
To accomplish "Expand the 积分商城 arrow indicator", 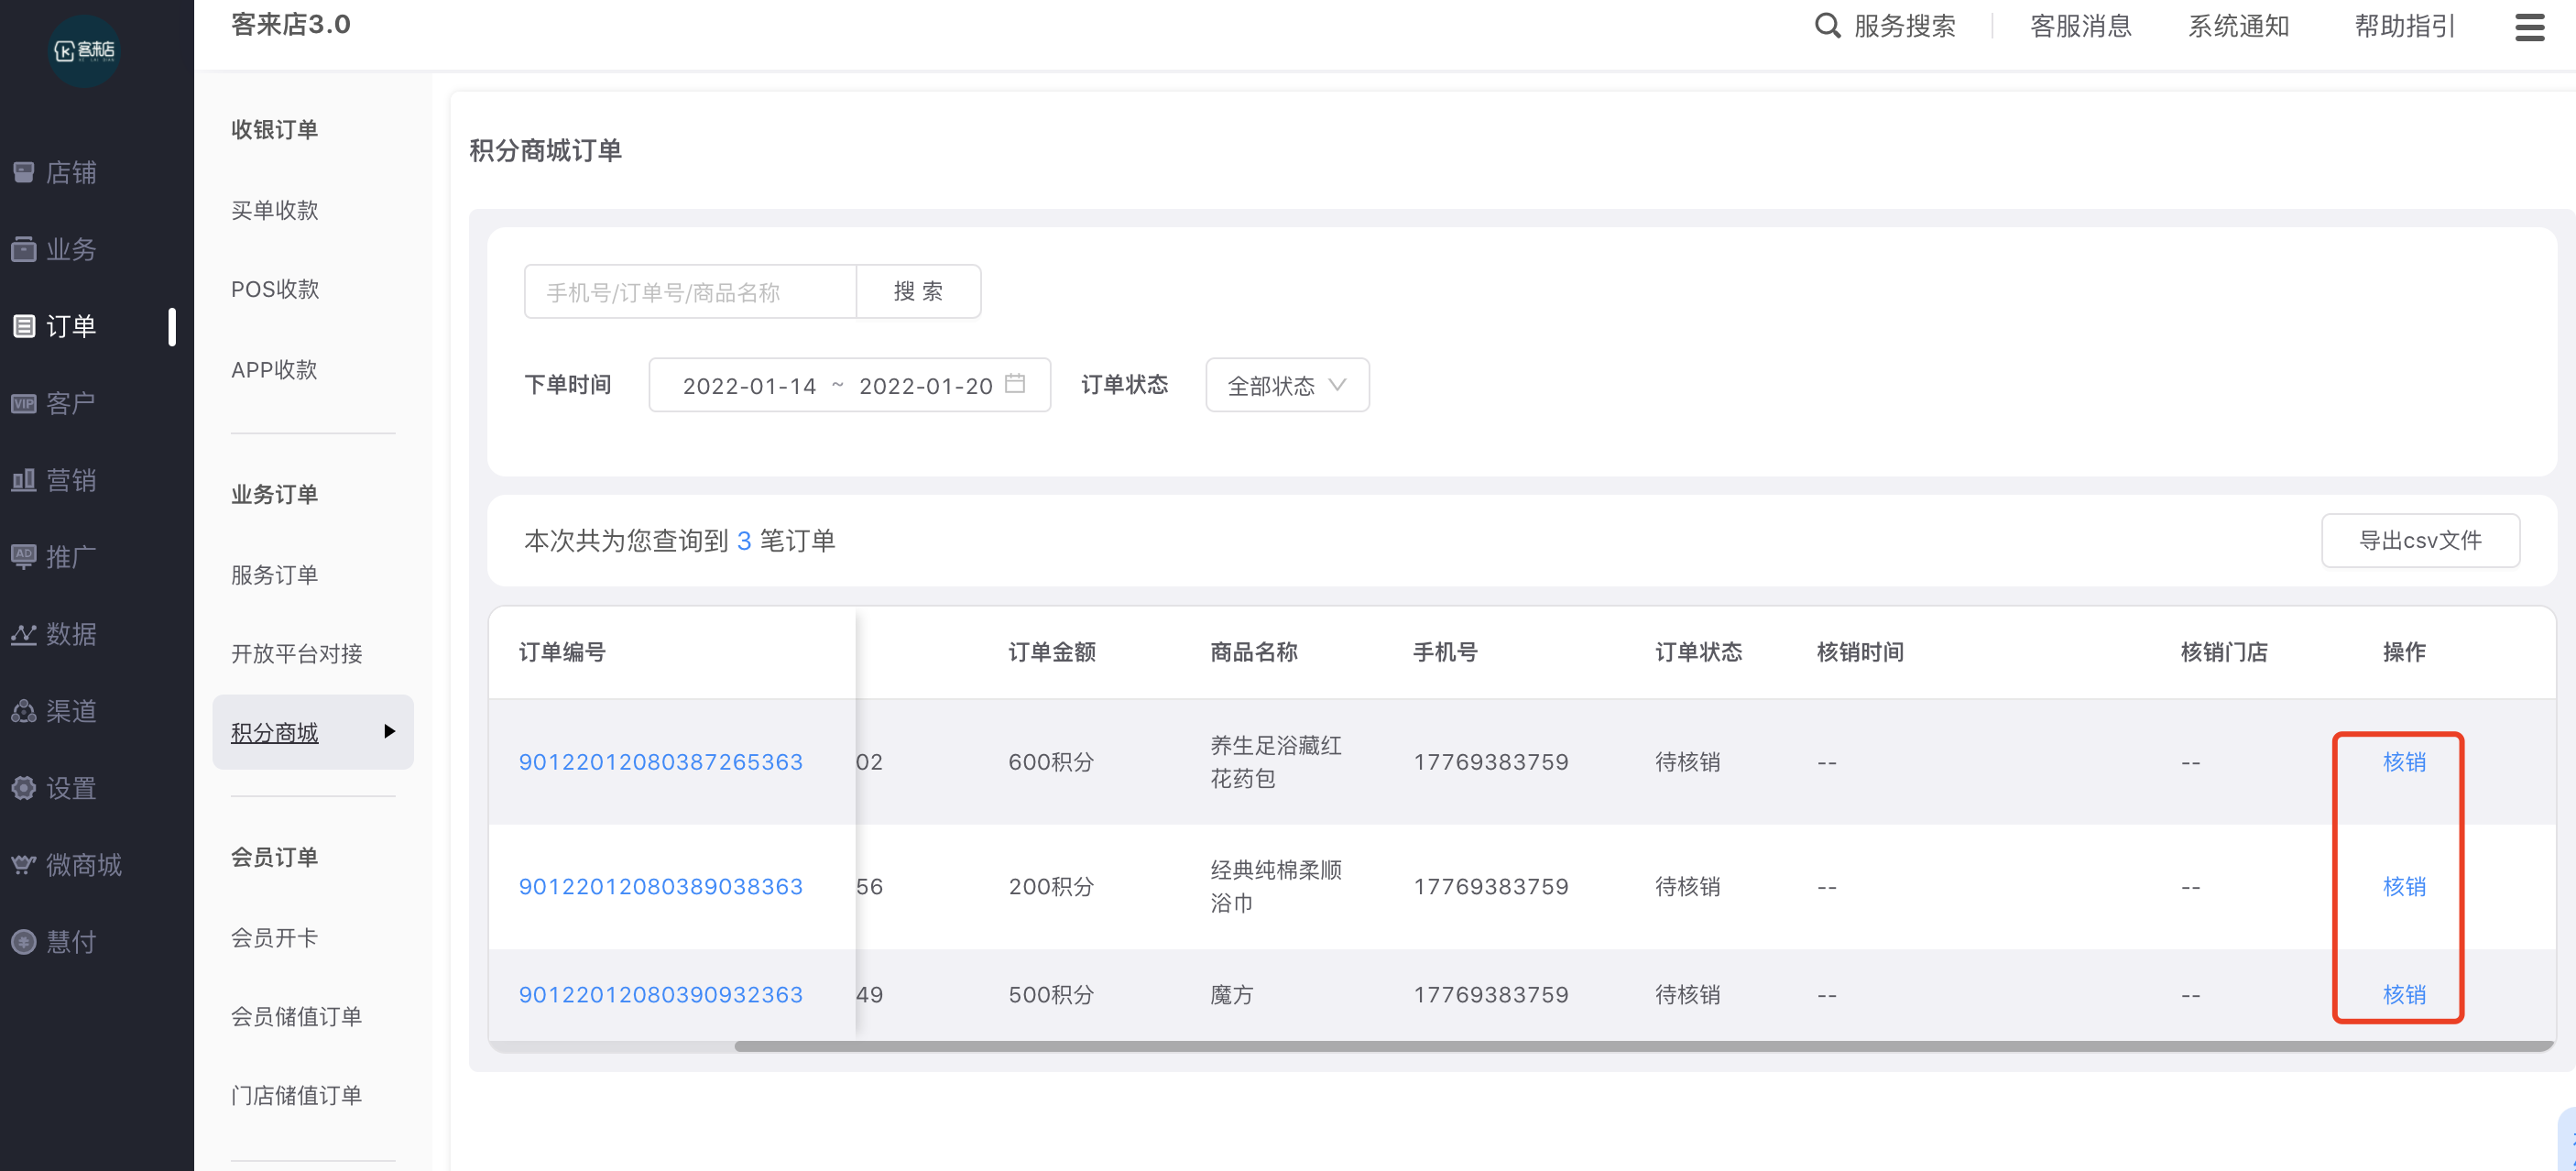I will 390,732.
